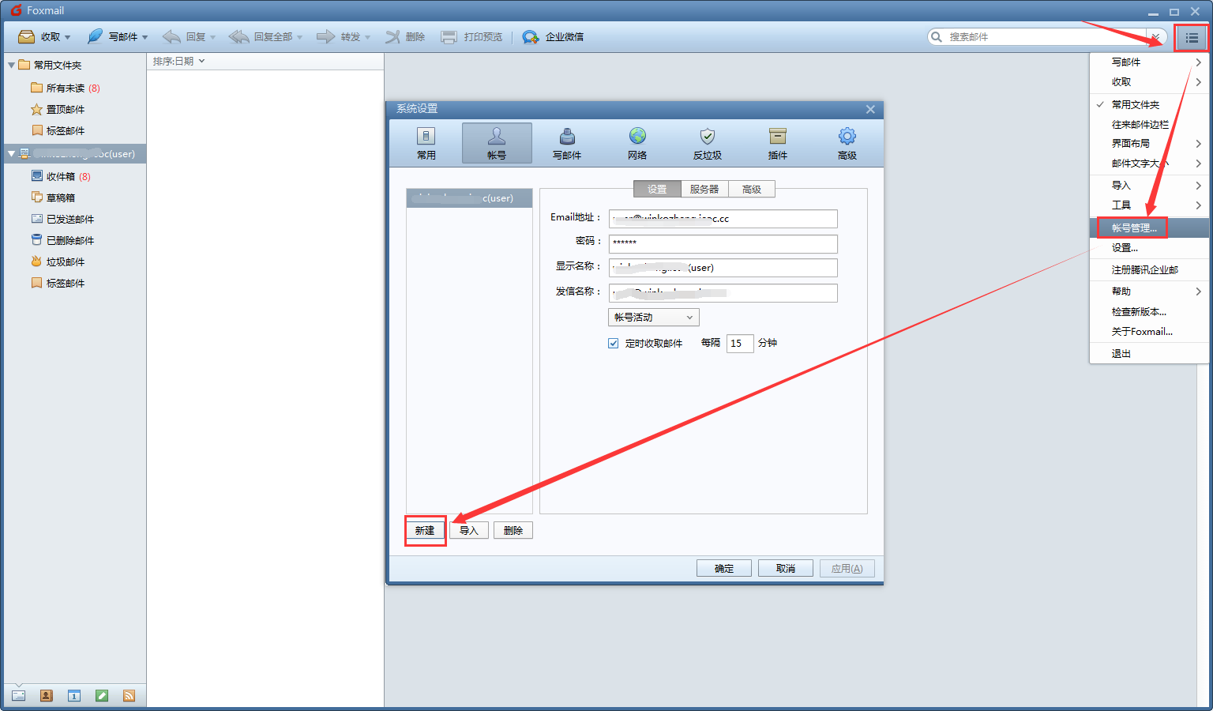This screenshot has height=711, width=1213.
Task: Open the 反垃圾 settings tab
Action: pos(708,144)
